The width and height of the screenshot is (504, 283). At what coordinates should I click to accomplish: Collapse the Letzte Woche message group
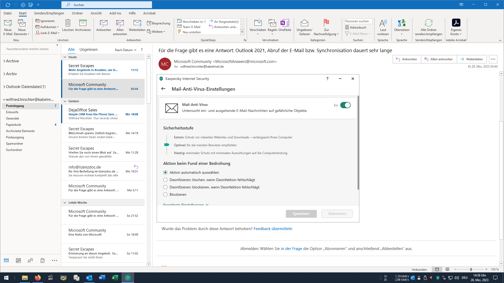[x=65, y=203]
